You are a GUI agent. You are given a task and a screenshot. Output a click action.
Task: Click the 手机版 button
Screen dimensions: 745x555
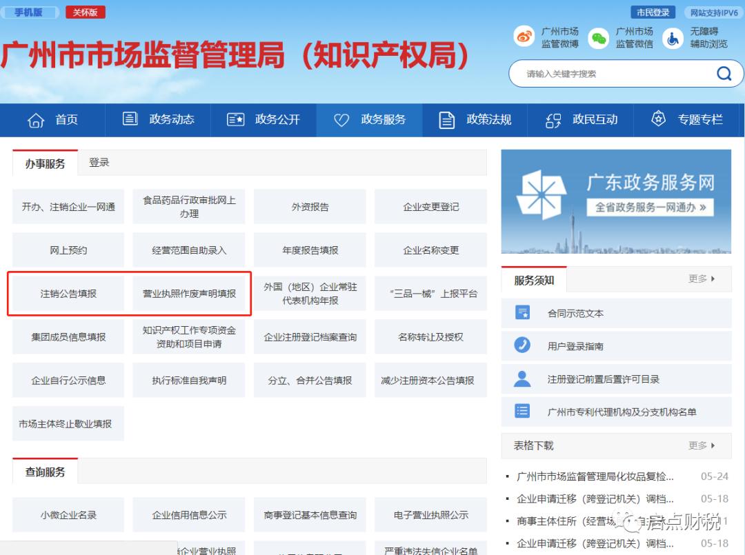coord(29,12)
